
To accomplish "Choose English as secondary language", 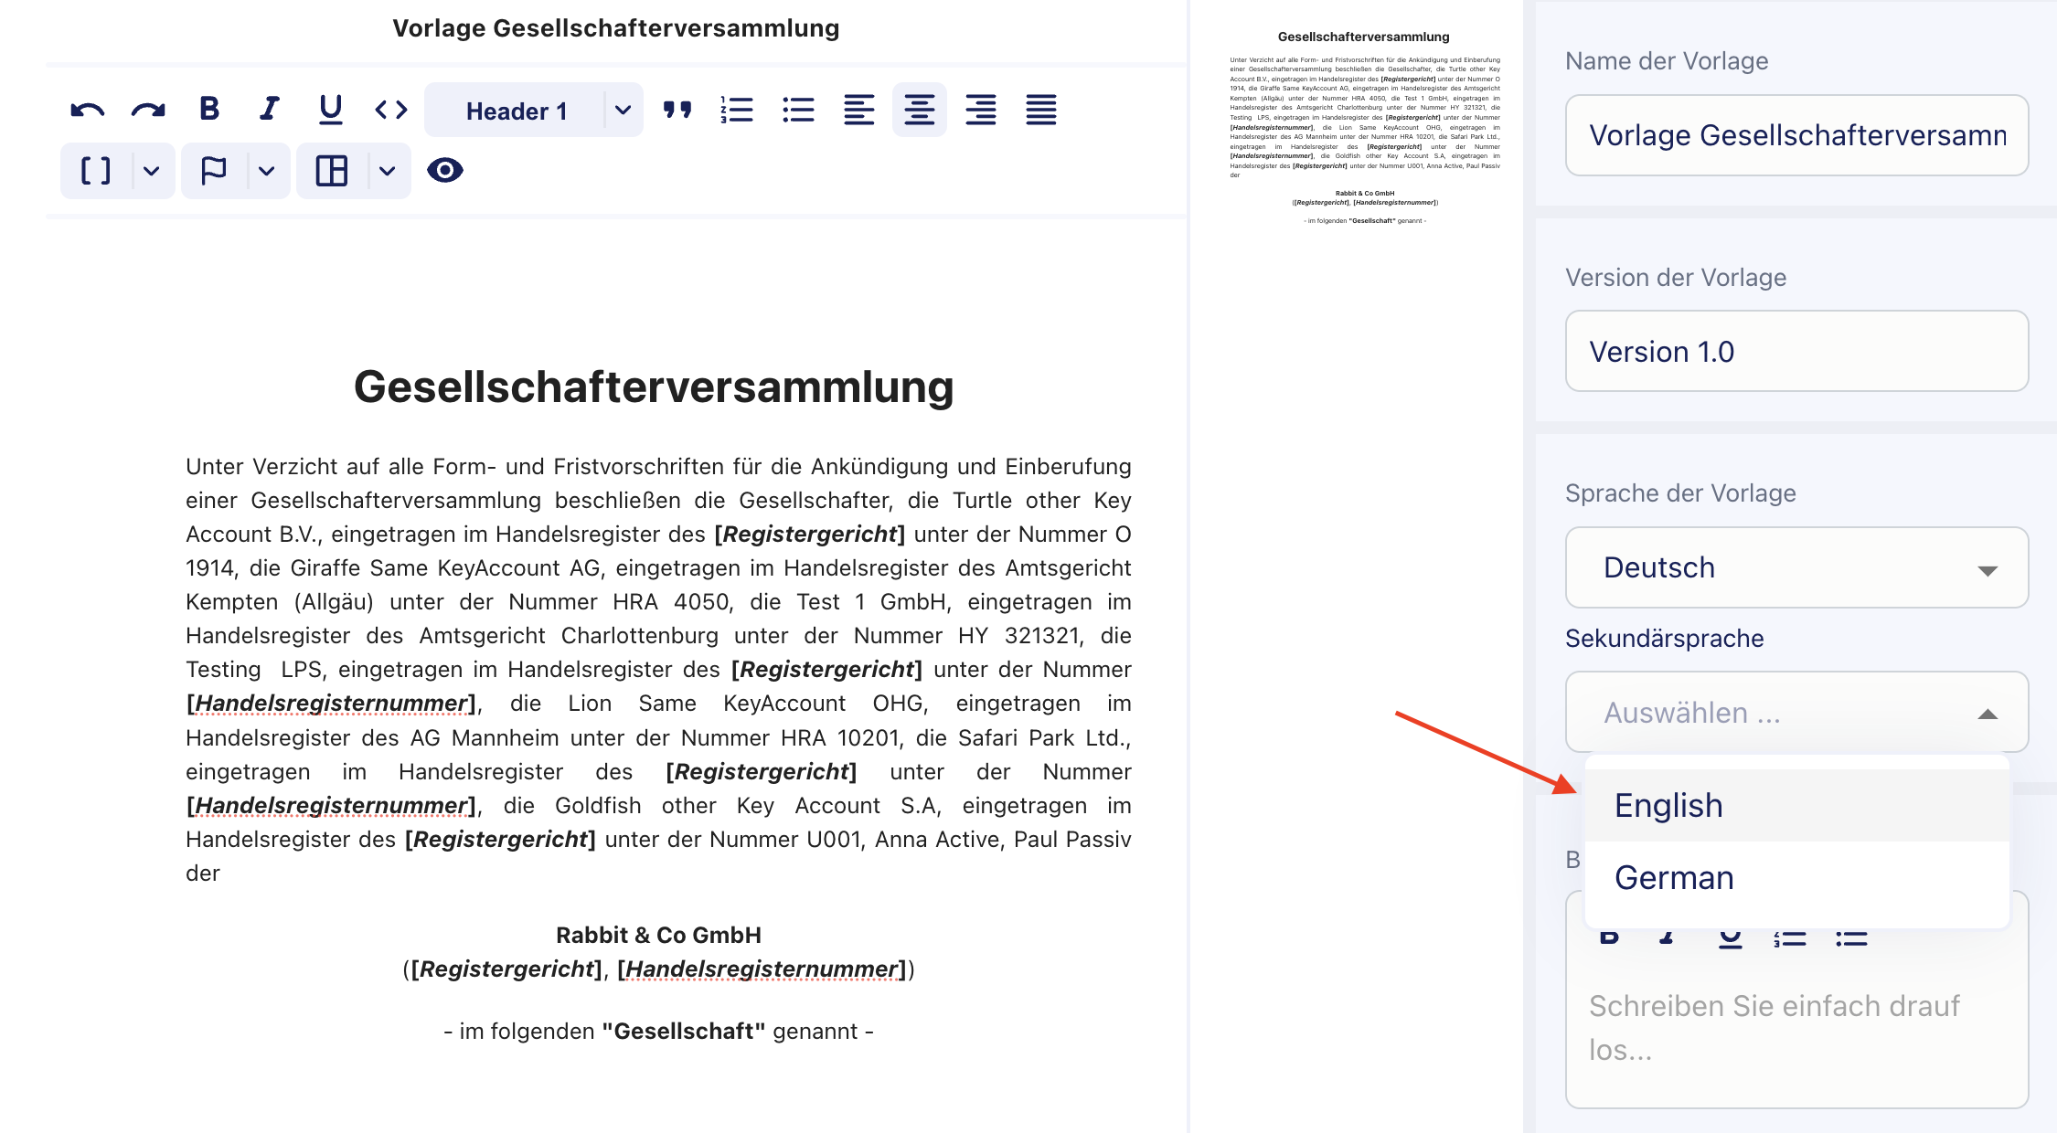I will tap(1796, 805).
